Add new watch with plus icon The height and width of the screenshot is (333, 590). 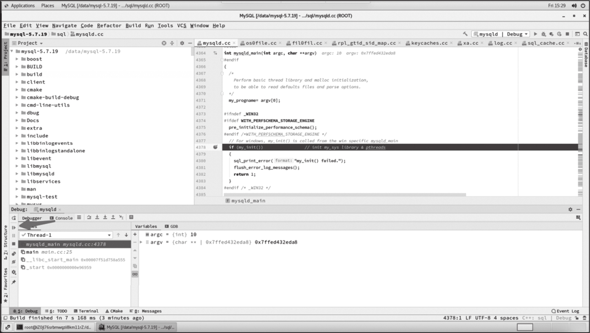[x=135, y=235]
